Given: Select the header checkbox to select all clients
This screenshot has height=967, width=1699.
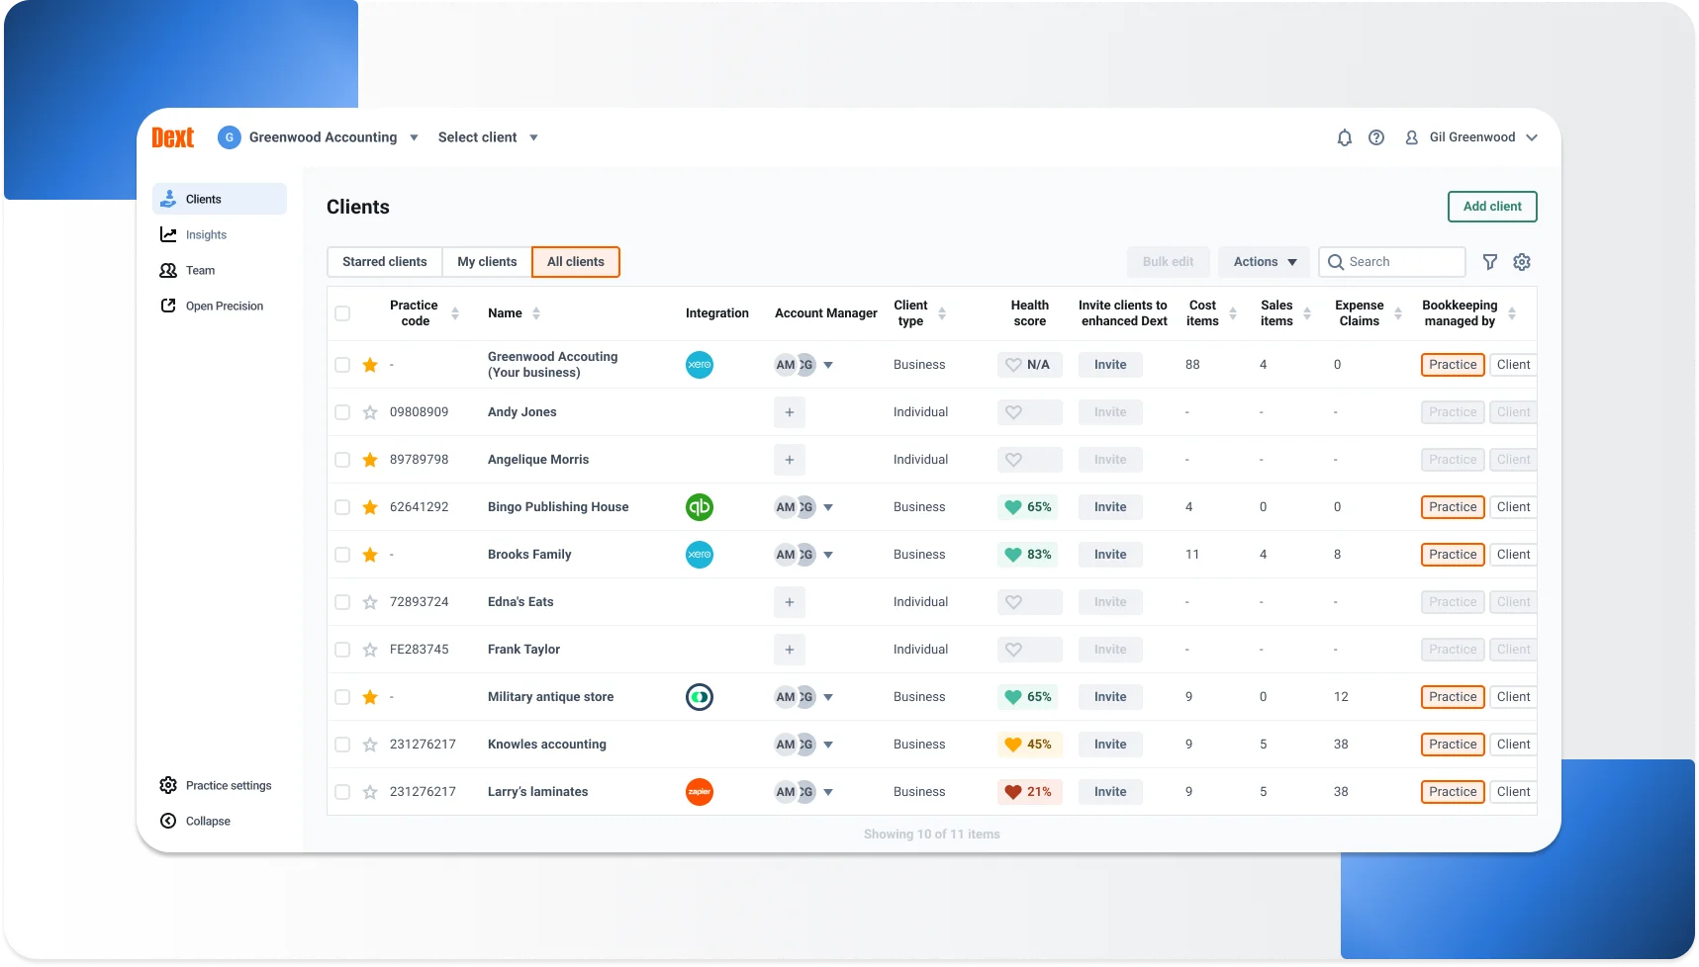Looking at the screenshot, I should point(343,312).
